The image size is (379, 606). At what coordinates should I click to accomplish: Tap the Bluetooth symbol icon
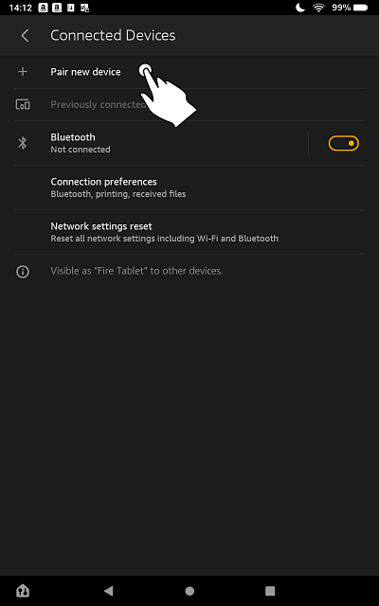23,143
